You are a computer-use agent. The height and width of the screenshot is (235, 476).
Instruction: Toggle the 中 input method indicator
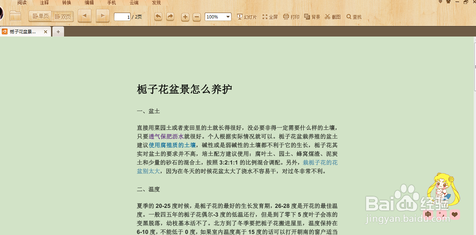tap(428, 214)
